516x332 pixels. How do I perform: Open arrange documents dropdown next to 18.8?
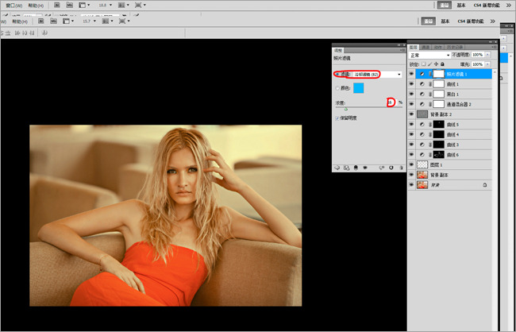(x=124, y=5)
